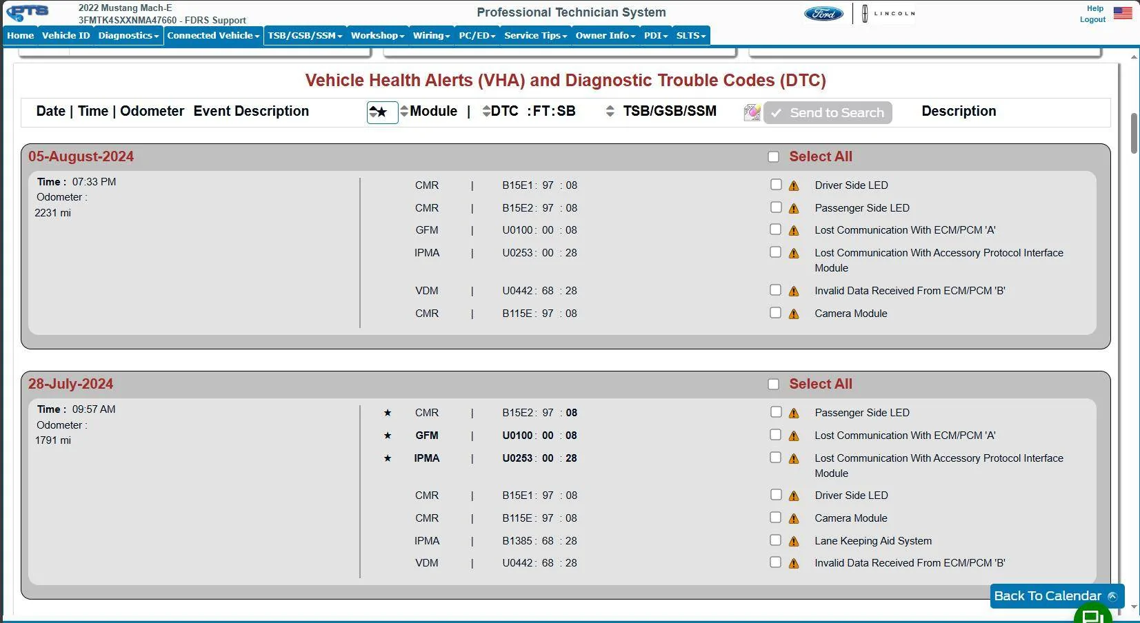Open the green chat bubble icon
The height and width of the screenshot is (623, 1140).
1092,615
